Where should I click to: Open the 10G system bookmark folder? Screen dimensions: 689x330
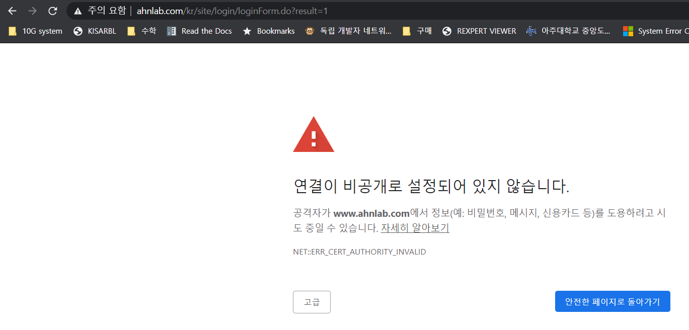[35, 31]
